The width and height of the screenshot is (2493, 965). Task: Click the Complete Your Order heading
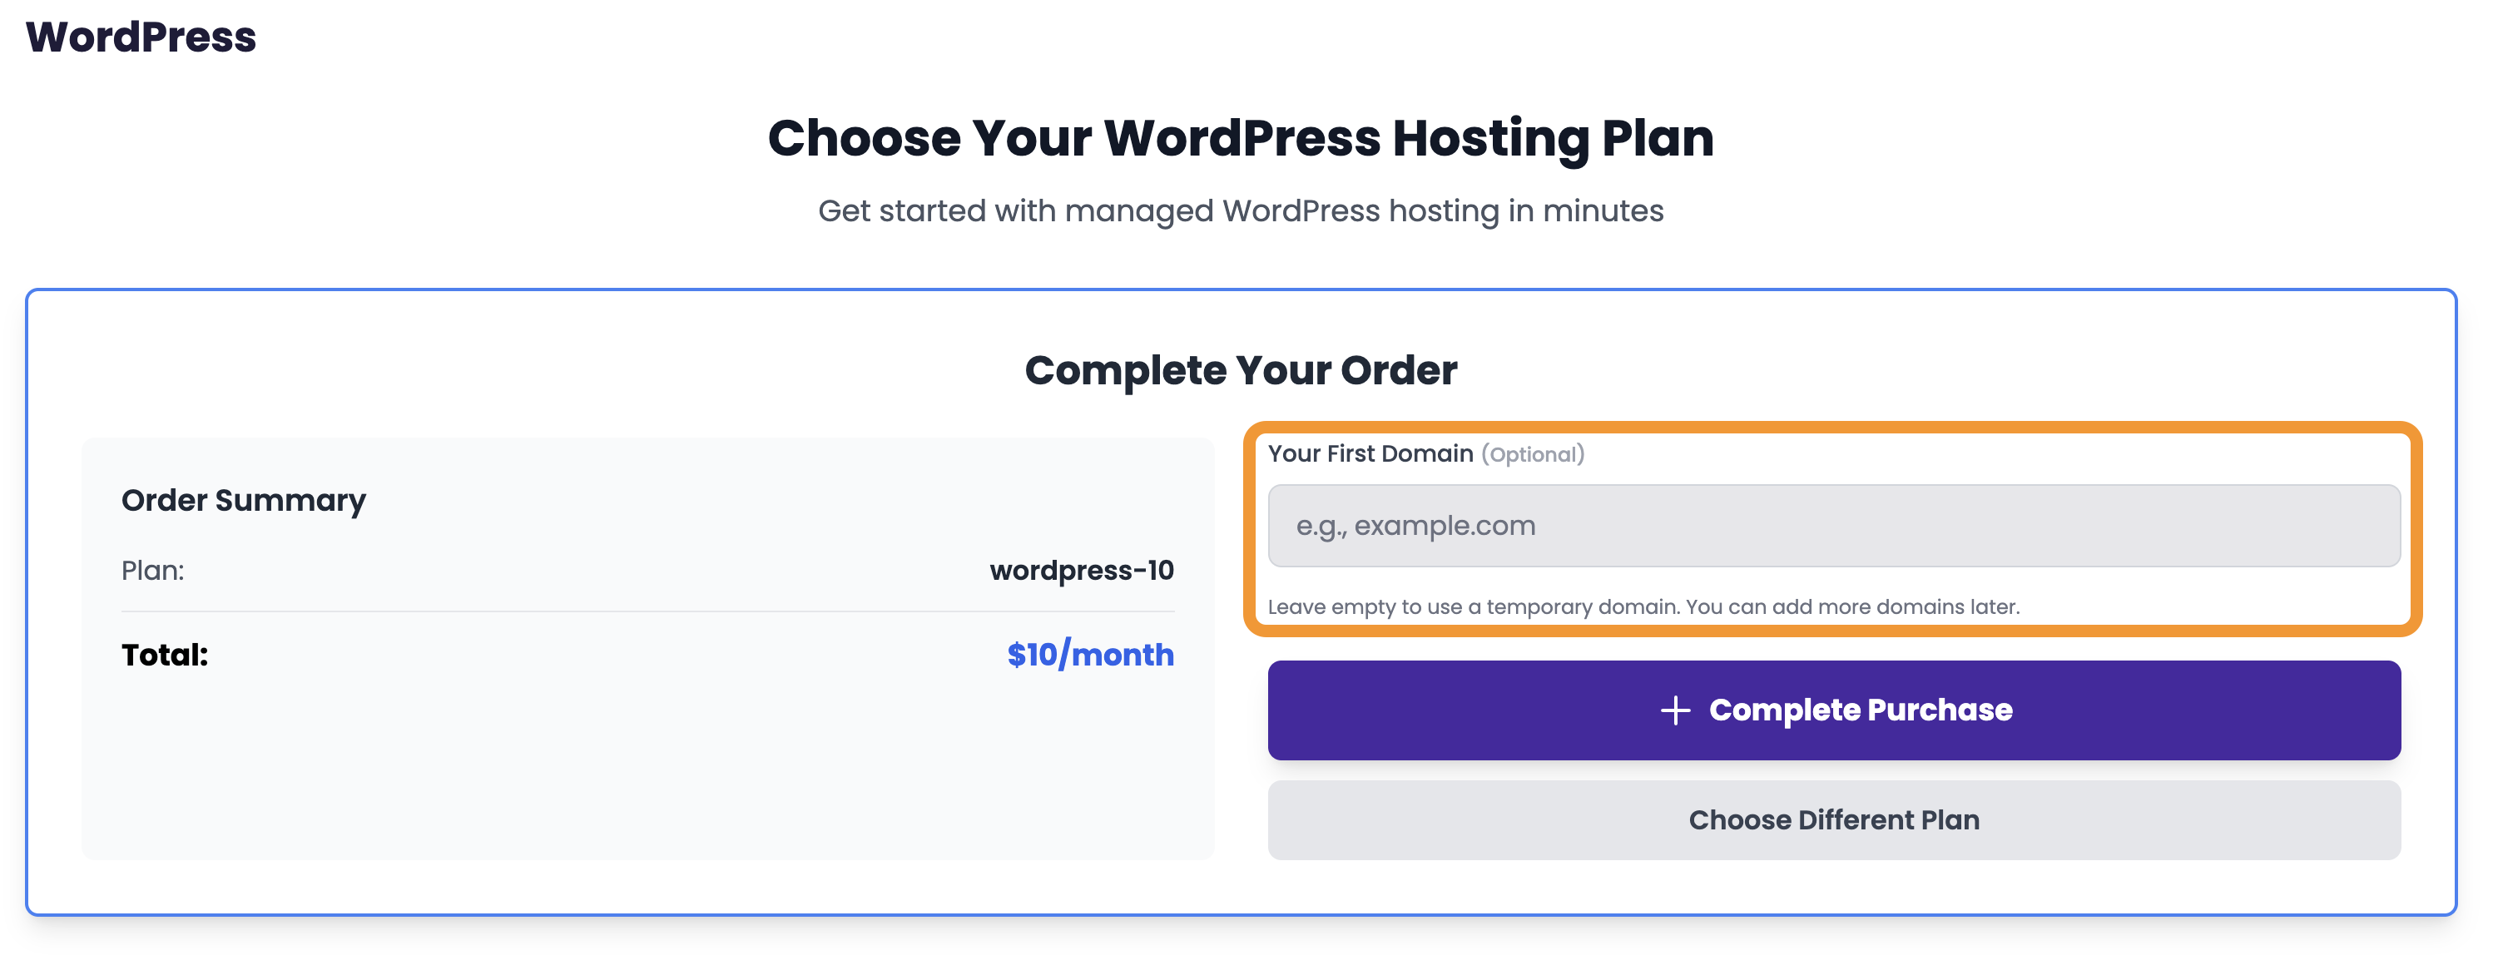[x=1240, y=371]
